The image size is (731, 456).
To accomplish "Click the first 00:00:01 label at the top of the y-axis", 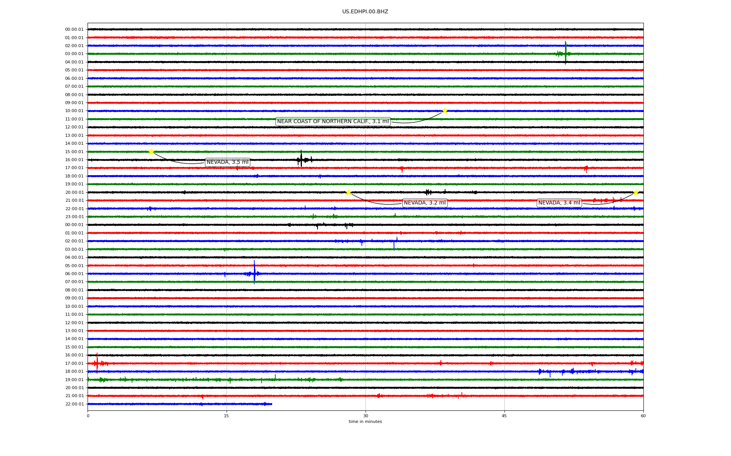I will point(74,29).
